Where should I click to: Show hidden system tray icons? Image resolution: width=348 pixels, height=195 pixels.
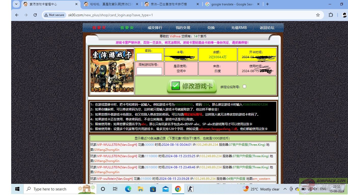[x=285, y=189]
